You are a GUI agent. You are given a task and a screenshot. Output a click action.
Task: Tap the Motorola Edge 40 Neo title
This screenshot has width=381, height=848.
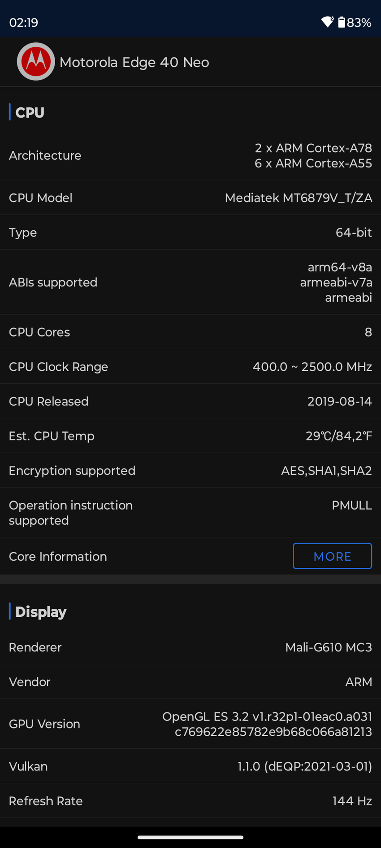coord(134,62)
